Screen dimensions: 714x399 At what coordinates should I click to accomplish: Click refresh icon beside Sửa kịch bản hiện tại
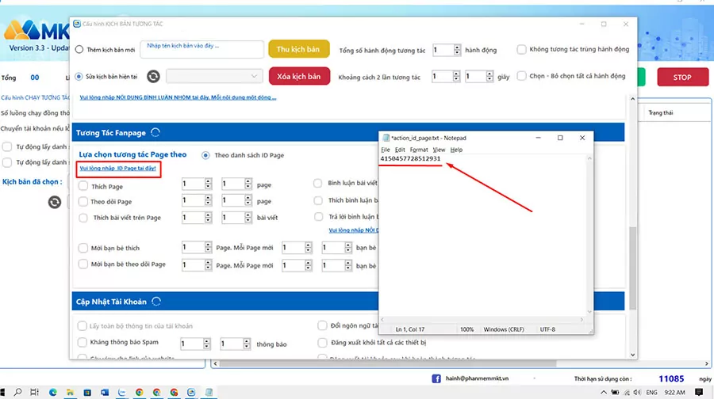153,76
